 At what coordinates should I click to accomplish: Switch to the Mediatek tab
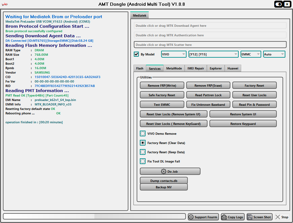coord(140,15)
